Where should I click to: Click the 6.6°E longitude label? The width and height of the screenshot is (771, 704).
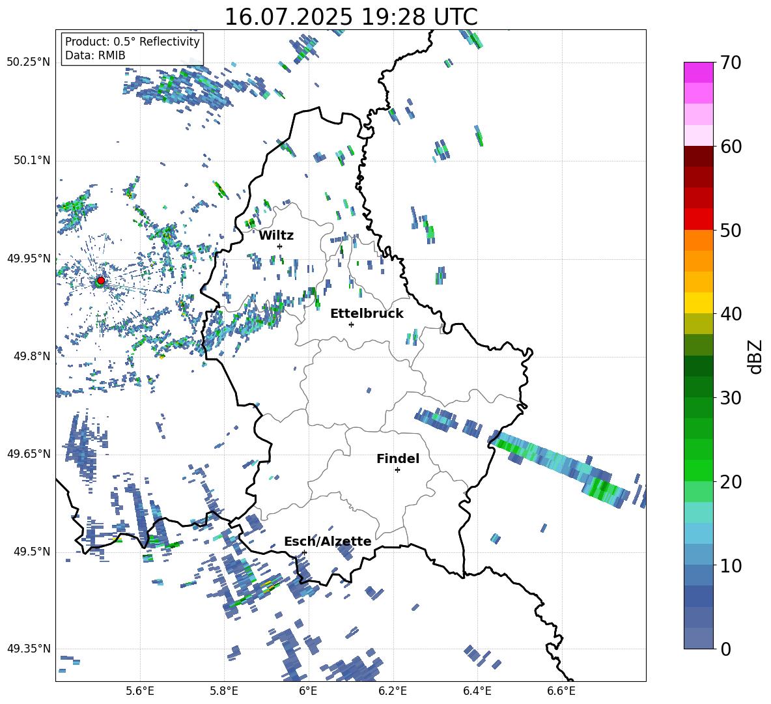561,691
